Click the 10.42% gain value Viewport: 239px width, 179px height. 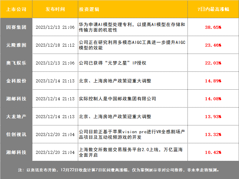click(x=213, y=152)
